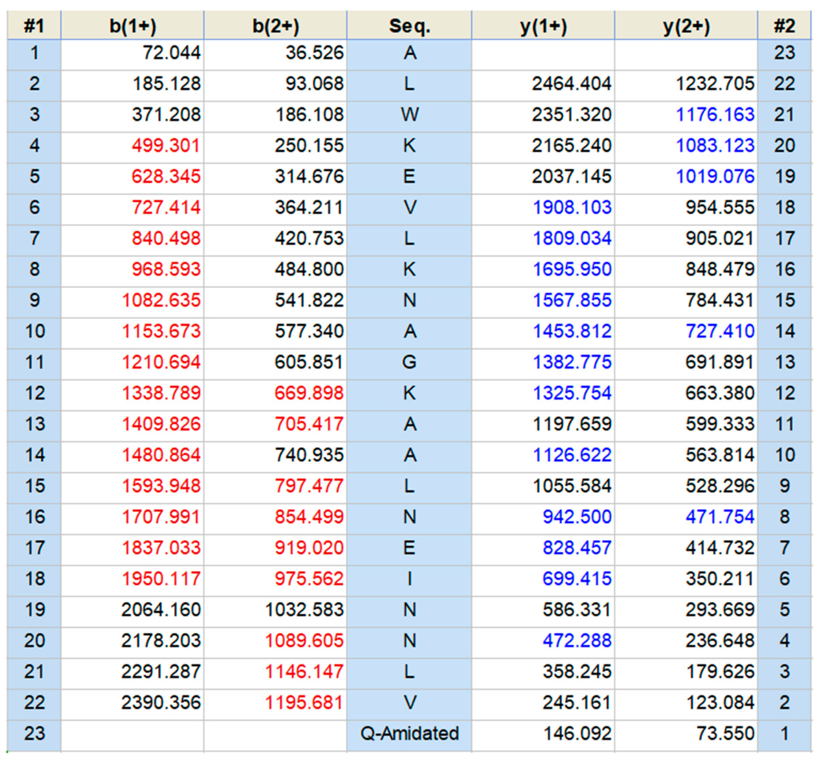Click the #2 column header
Screen dimensions: 820x763
point(785,26)
